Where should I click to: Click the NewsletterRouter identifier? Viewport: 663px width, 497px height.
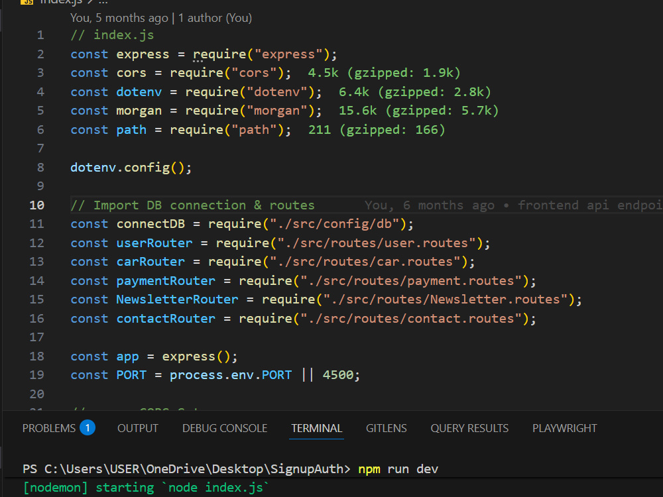(x=177, y=300)
